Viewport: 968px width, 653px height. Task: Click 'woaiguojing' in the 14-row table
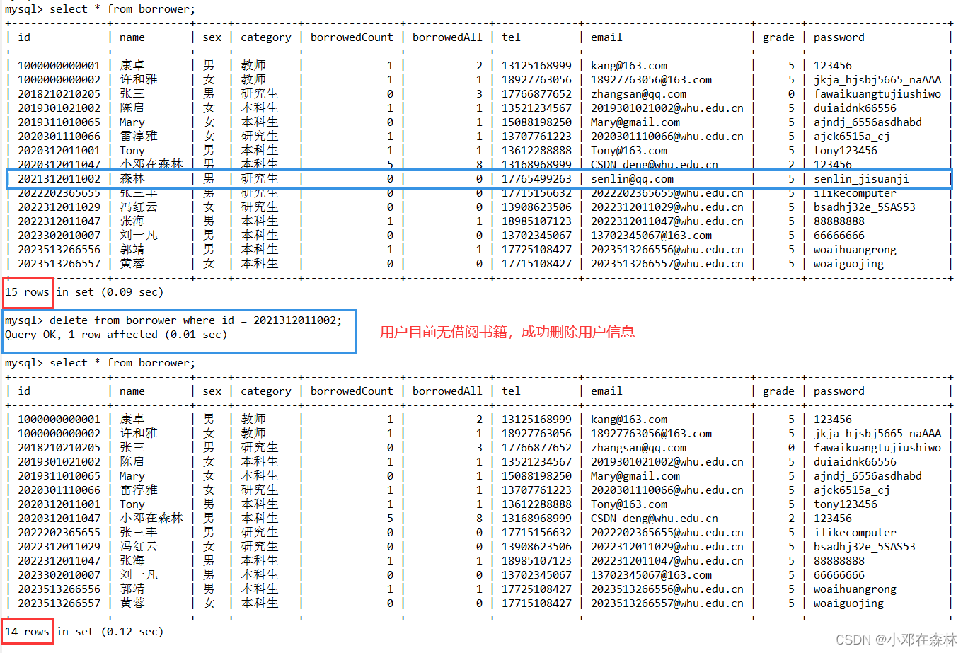848,603
